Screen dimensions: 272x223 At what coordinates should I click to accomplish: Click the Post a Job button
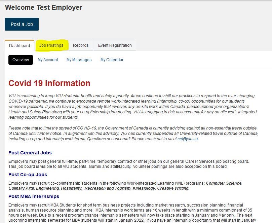(x=22, y=24)
